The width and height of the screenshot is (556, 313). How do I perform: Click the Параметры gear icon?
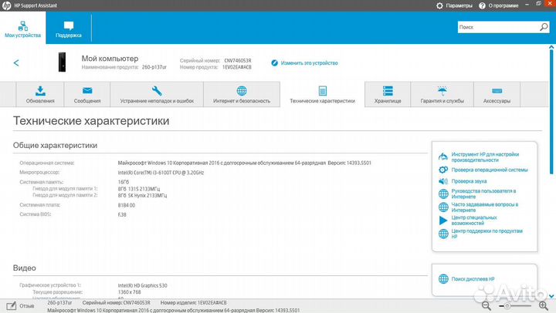tap(439, 5)
